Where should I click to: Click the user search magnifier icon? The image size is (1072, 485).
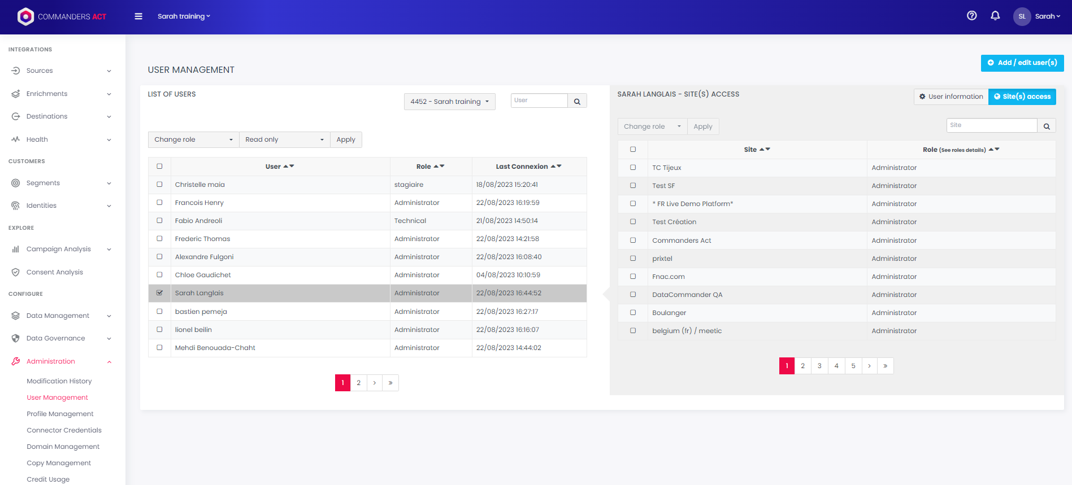click(x=577, y=102)
